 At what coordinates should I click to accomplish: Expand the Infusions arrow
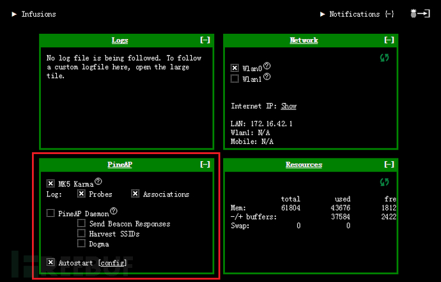(x=14, y=14)
